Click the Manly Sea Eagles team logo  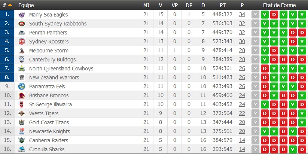click(x=22, y=15)
